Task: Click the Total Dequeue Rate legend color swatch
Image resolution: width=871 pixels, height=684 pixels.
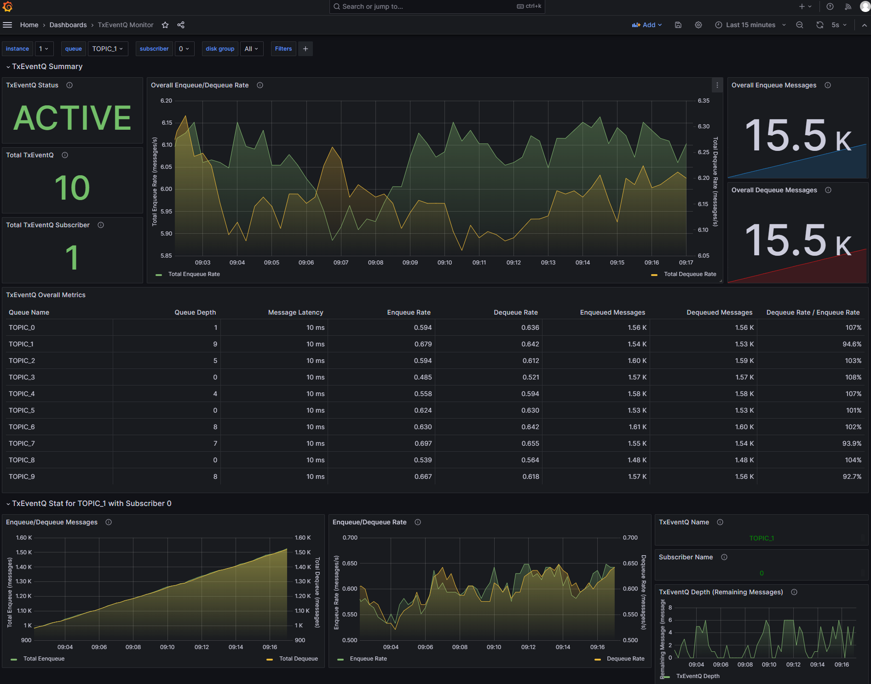Action: pos(654,274)
